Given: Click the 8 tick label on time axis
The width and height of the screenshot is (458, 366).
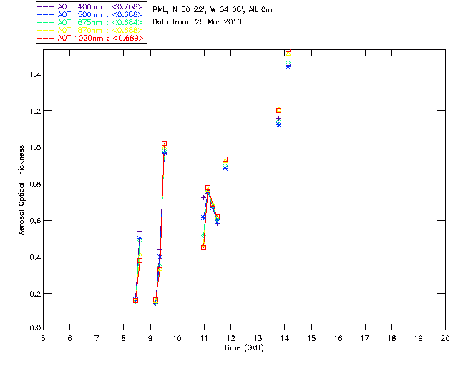Looking at the screenshot, I should tap(124, 338).
